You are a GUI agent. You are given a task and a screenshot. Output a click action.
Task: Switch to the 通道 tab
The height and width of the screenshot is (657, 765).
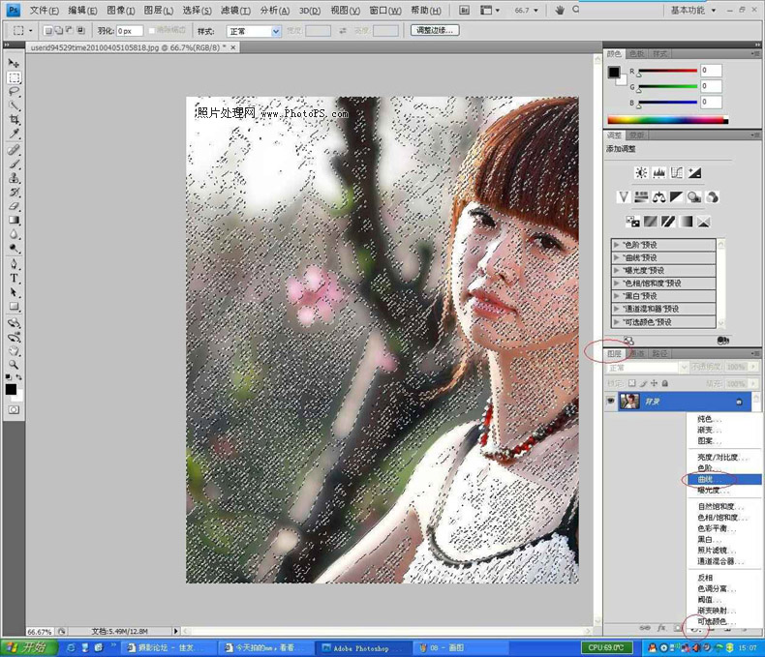click(x=637, y=353)
